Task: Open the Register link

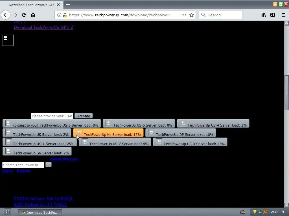Action: (x=24, y=171)
